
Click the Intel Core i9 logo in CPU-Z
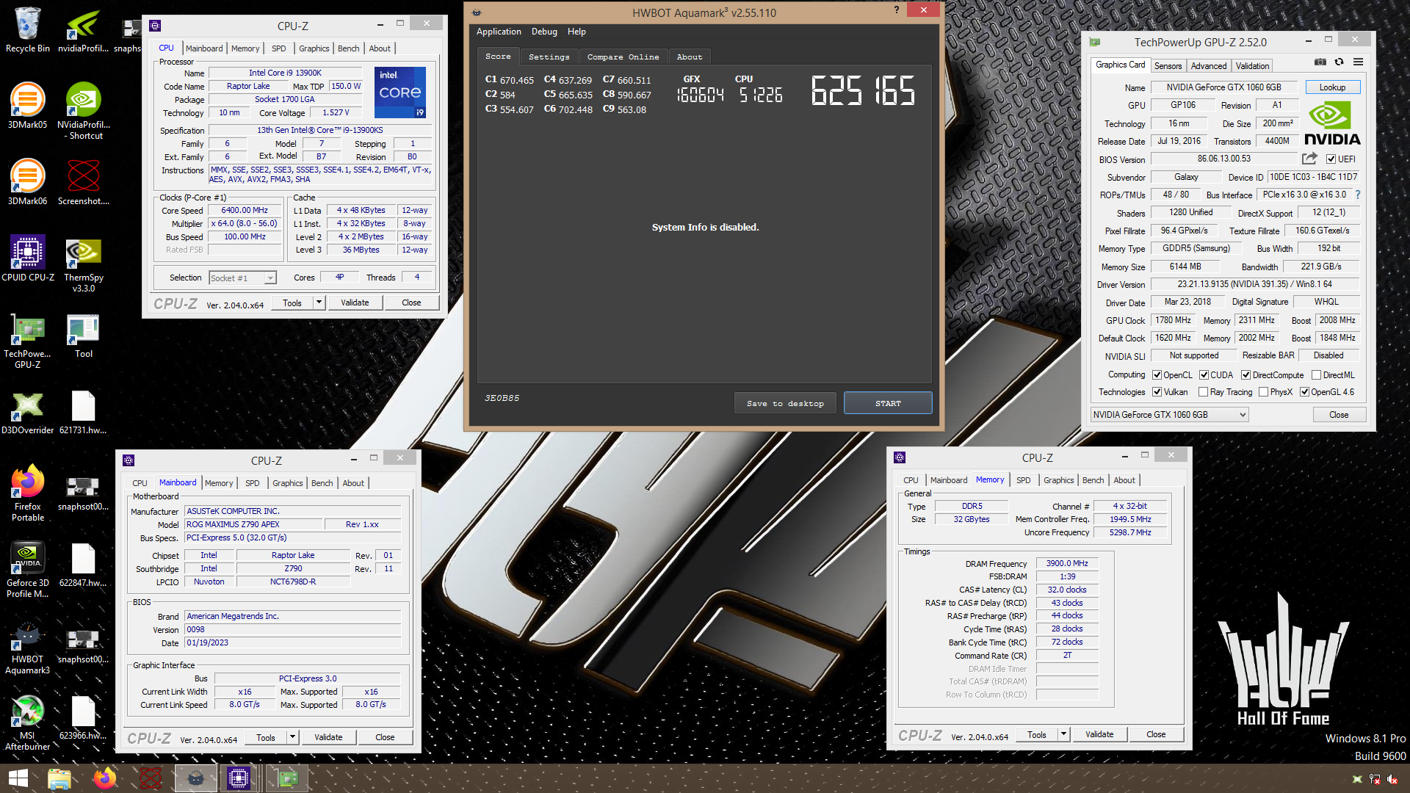pyautogui.click(x=400, y=93)
